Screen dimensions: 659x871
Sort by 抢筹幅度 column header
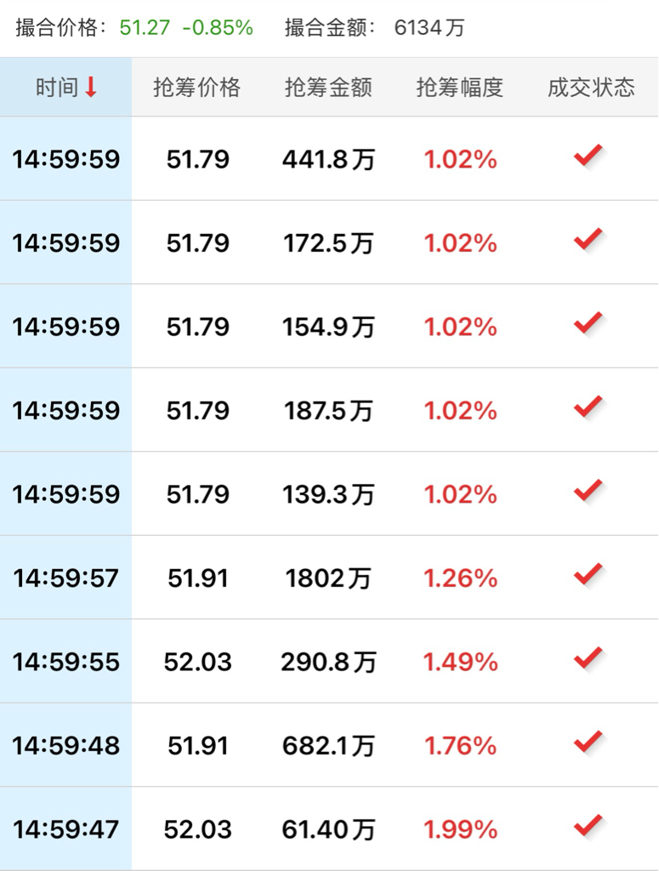click(x=460, y=88)
